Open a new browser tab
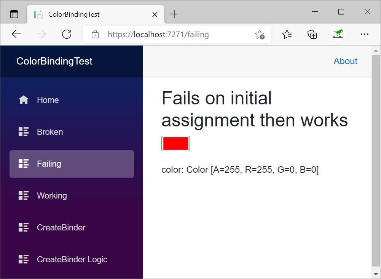The image size is (381, 279). (174, 14)
